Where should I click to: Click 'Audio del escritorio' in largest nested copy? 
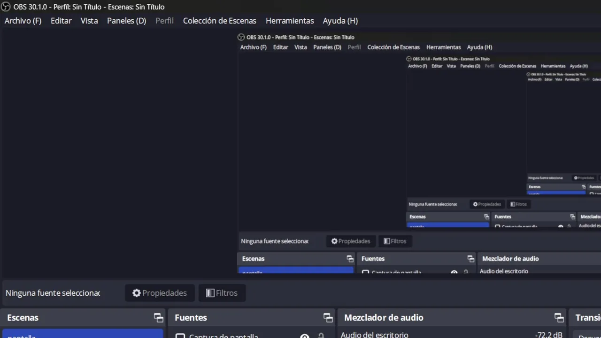[x=504, y=271]
